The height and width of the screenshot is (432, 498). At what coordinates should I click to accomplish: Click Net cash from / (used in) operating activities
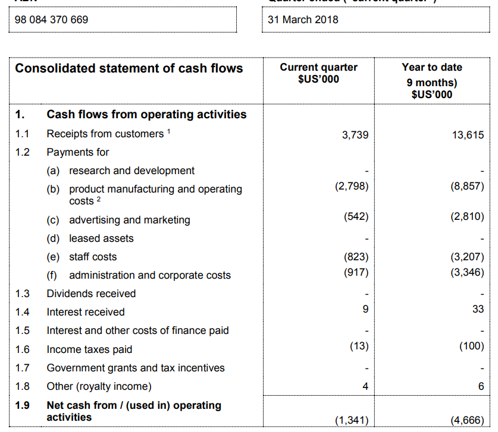click(134, 411)
